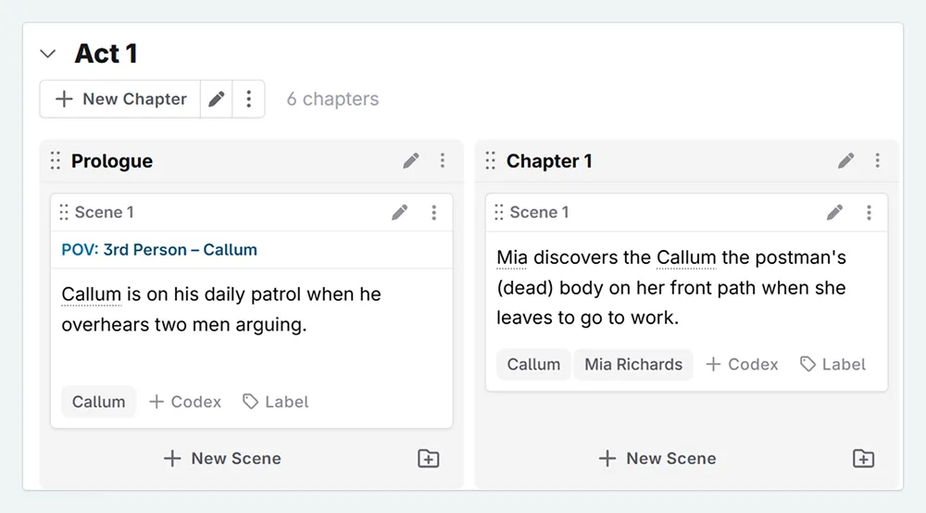The height and width of the screenshot is (513, 926).
Task: Edit Scene 1 in the Prologue
Action: (x=400, y=213)
